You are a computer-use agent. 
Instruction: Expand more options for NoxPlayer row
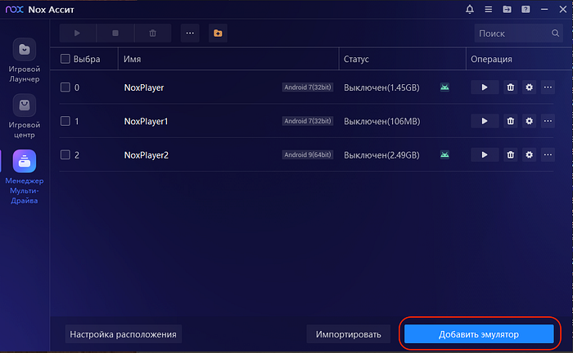tap(548, 87)
